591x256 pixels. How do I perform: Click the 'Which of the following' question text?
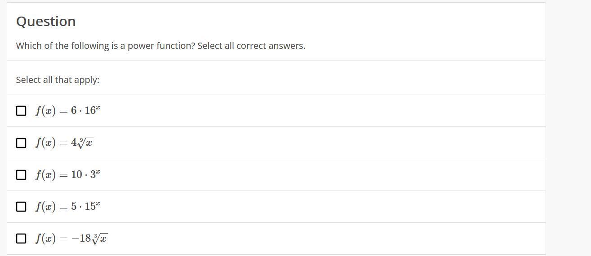click(160, 46)
